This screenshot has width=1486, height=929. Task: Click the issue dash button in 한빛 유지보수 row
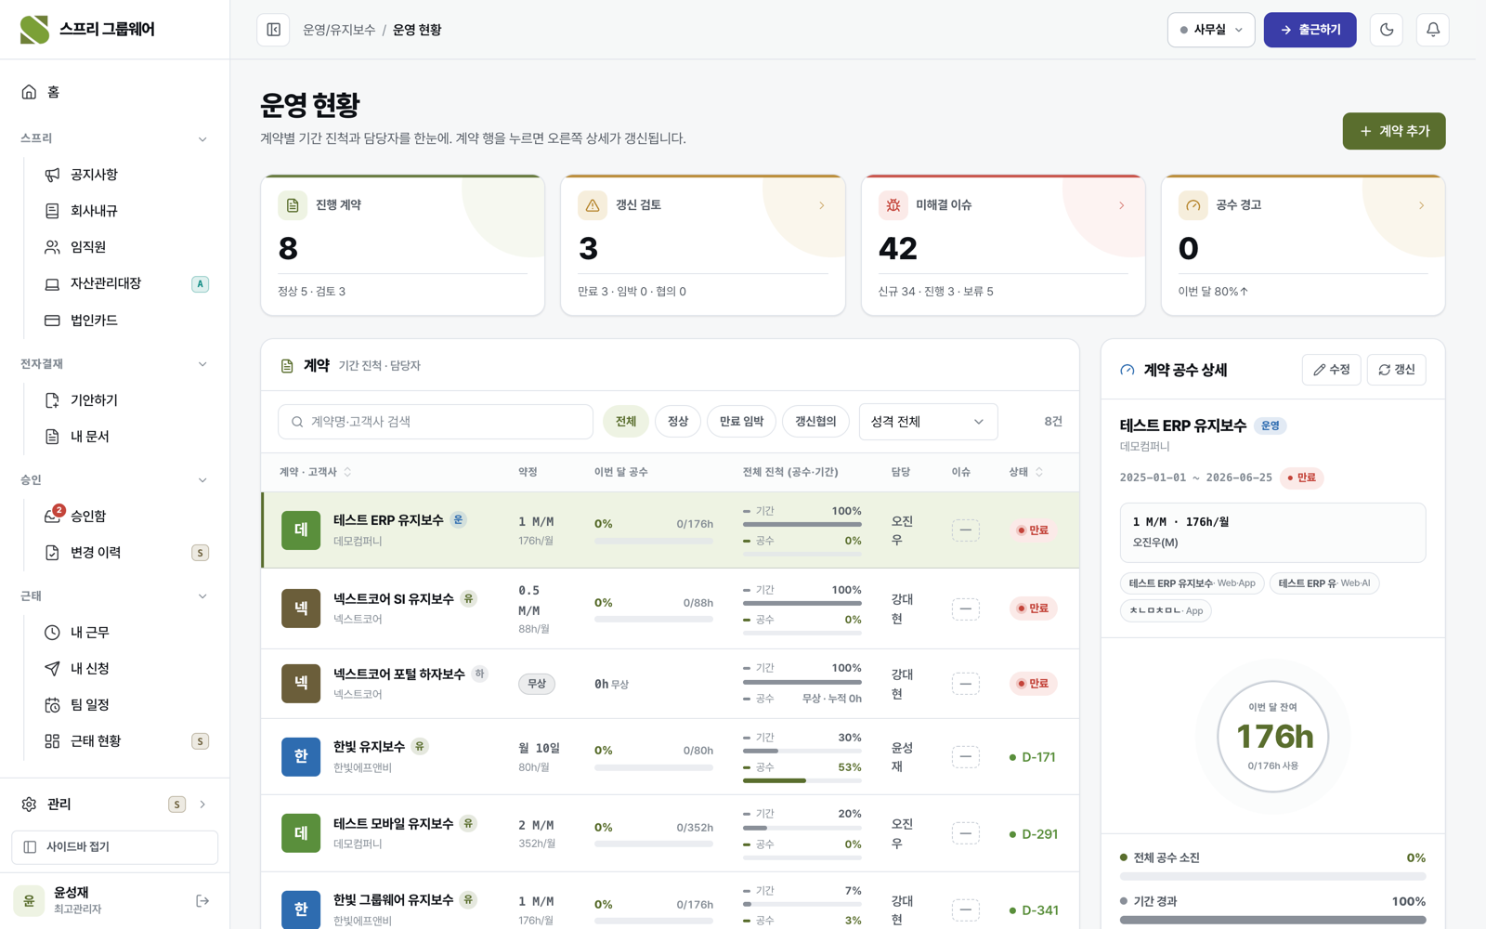click(965, 757)
